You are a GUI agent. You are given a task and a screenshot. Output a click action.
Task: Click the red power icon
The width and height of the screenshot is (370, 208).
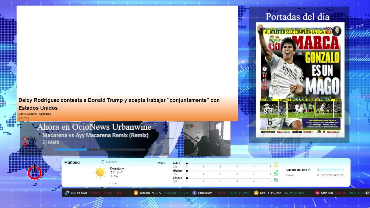35,172
